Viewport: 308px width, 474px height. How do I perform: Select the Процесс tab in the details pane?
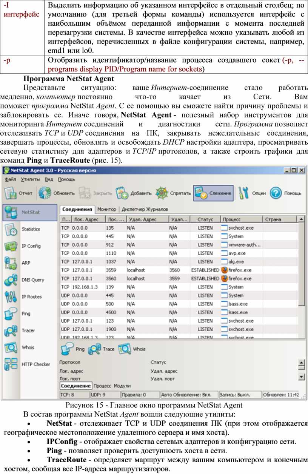click(x=102, y=386)
